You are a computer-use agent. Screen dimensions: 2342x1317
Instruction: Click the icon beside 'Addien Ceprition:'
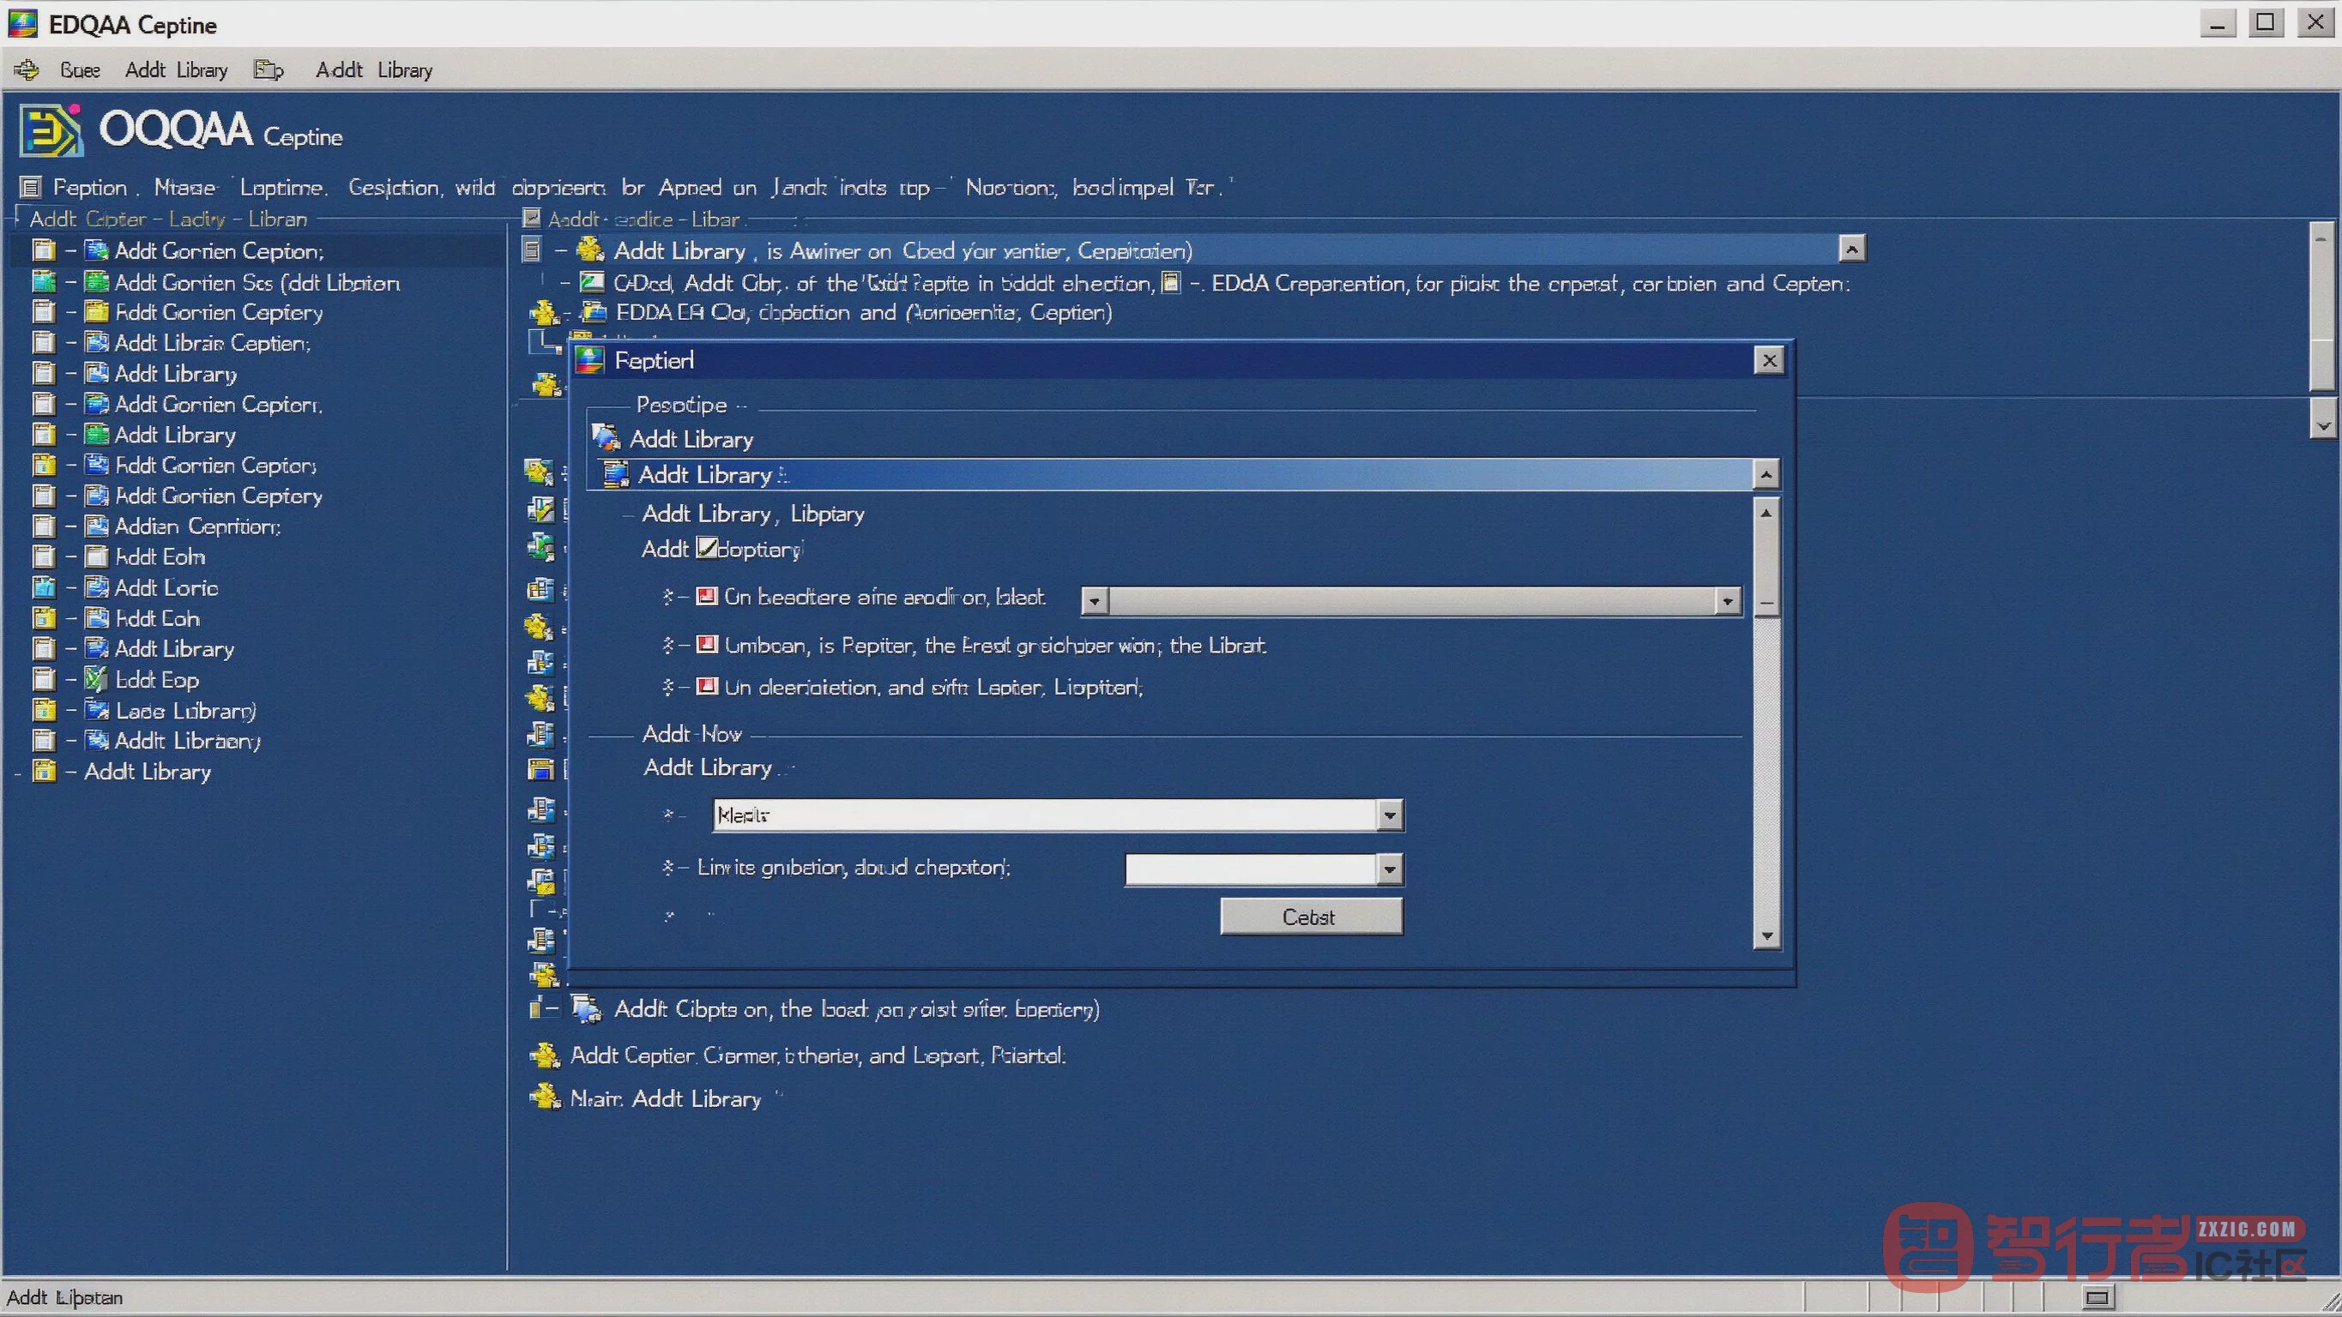(96, 526)
